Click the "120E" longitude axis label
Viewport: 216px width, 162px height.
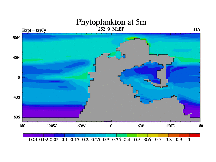click(171, 126)
